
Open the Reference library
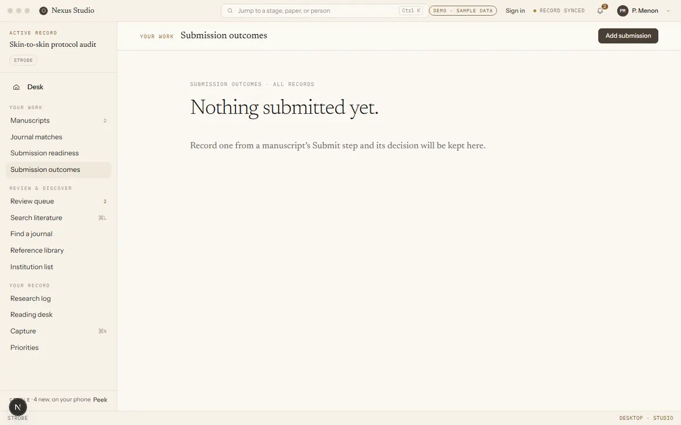coord(58,250)
